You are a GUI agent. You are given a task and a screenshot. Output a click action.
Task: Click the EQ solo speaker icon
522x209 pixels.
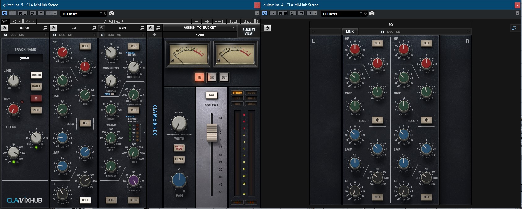coord(85,123)
